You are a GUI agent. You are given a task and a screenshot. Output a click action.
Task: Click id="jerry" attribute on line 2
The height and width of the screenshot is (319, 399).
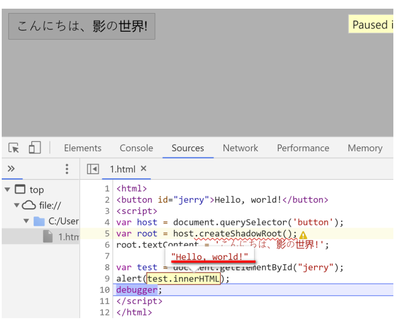point(184,200)
